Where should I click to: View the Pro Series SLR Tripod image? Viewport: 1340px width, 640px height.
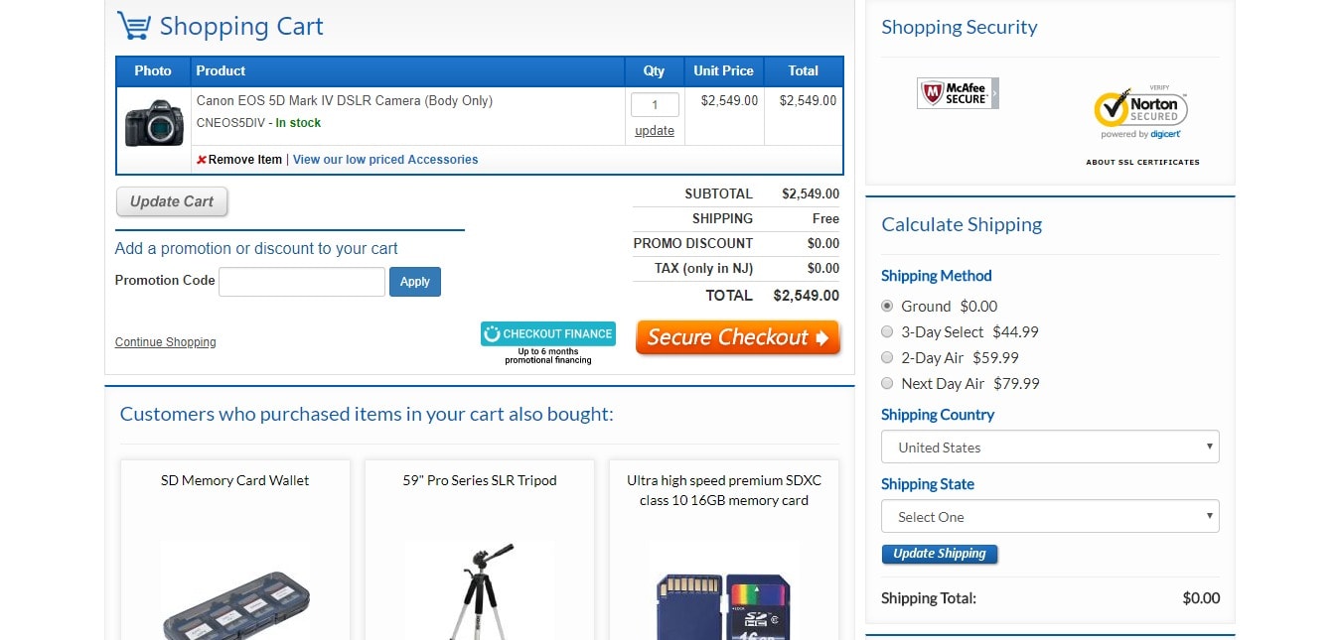click(480, 590)
